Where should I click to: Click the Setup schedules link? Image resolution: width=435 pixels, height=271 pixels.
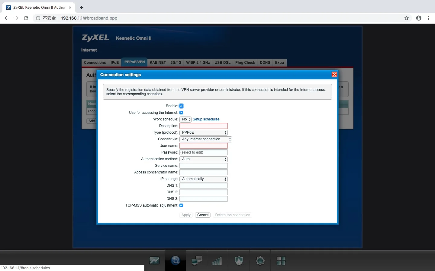coord(206,119)
